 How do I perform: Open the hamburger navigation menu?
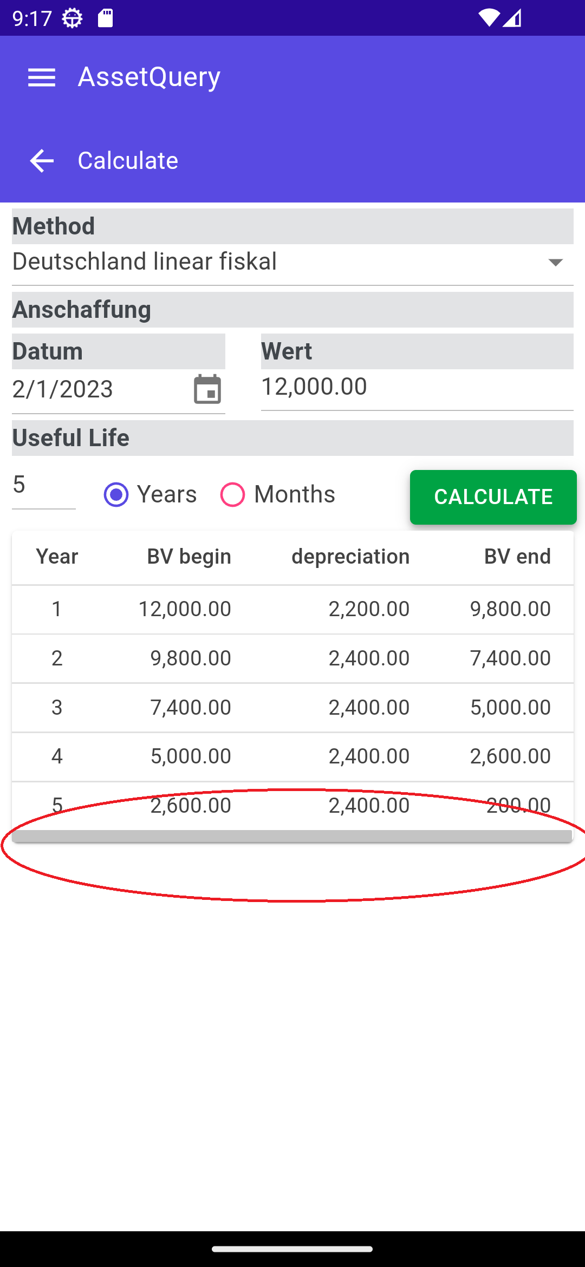click(42, 77)
